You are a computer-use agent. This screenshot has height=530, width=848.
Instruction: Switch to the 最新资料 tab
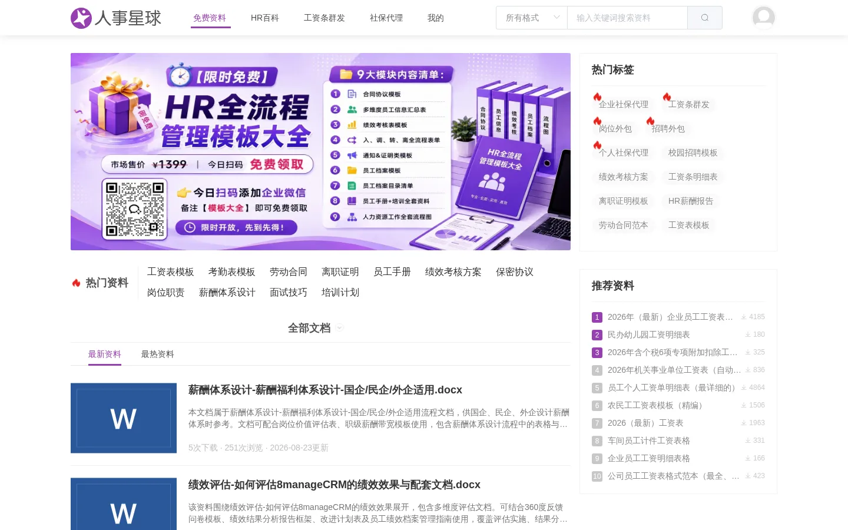pos(105,354)
